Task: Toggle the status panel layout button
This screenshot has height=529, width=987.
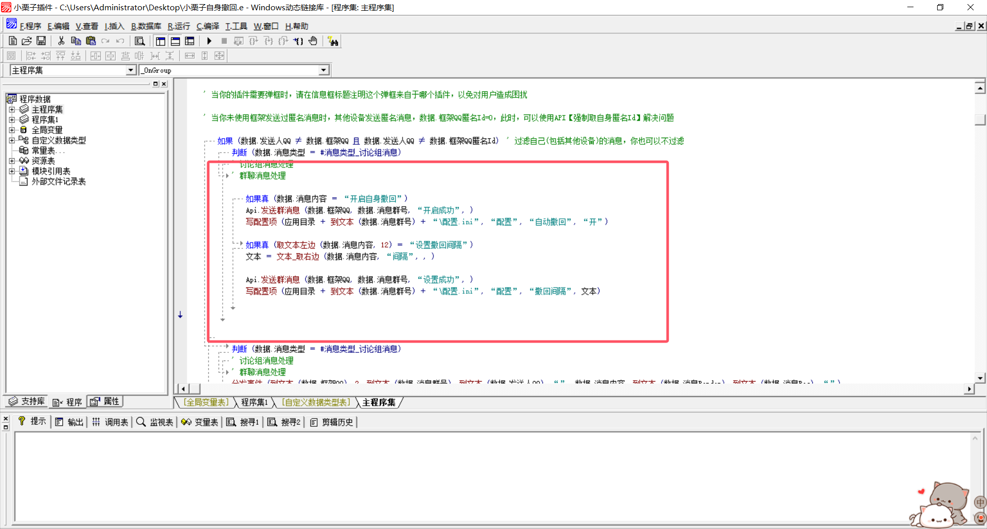Action: (x=175, y=41)
